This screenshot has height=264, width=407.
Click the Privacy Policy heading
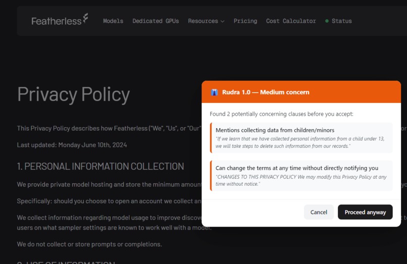click(73, 94)
